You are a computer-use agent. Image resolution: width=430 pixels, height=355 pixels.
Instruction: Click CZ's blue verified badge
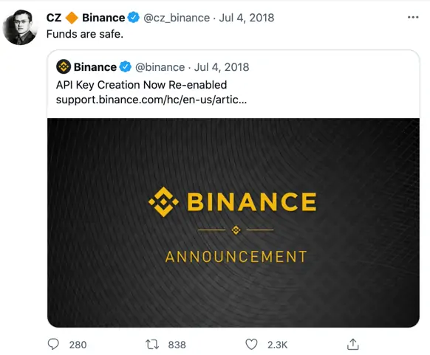click(x=134, y=18)
